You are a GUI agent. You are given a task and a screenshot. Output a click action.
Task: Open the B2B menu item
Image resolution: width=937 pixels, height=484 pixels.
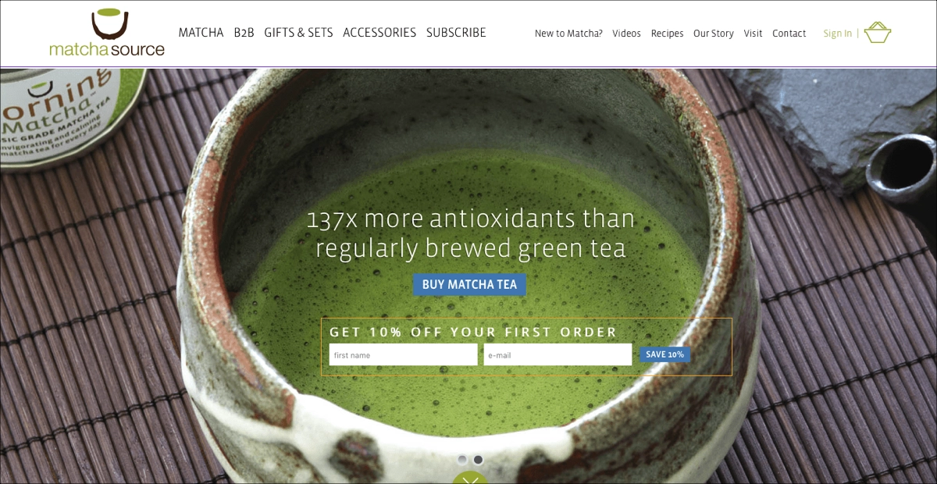[244, 33]
